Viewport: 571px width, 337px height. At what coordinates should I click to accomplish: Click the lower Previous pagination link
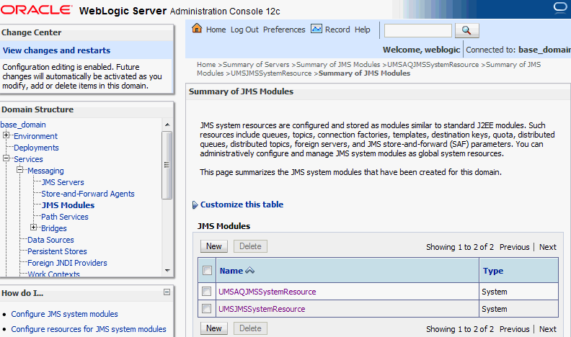pos(514,329)
